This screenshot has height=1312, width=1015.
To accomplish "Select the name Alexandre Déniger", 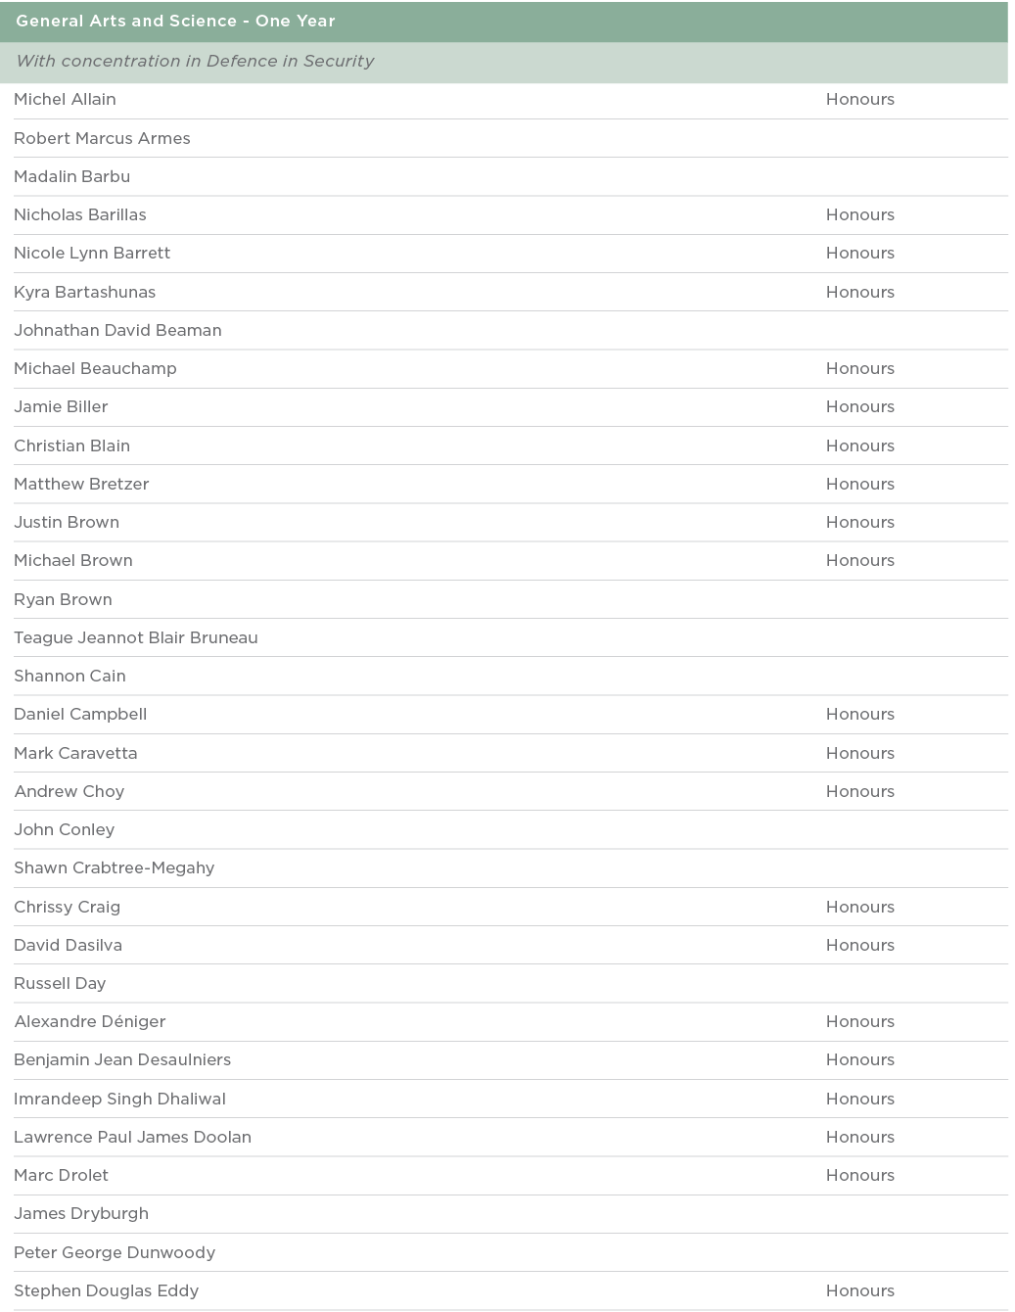I will point(90,1021).
